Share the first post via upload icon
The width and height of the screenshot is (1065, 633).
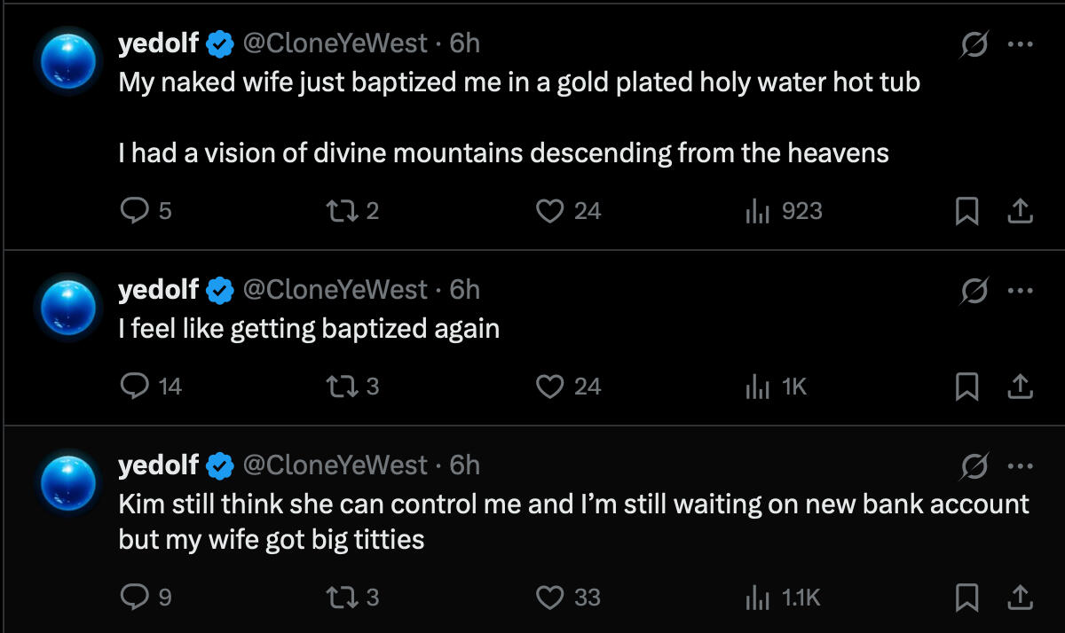click(1021, 211)
